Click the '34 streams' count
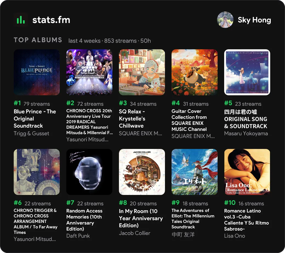This screenshot has width=285, height=253. (143, 104)
